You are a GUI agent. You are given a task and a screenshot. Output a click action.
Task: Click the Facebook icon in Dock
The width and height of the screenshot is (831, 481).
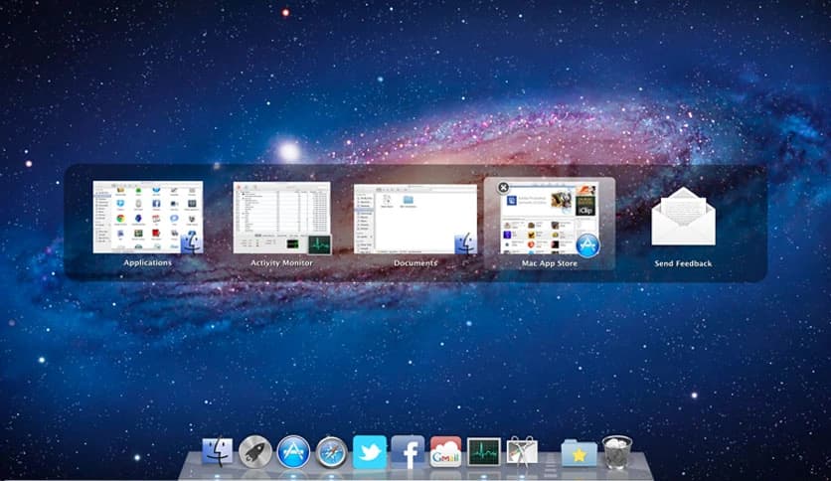click(x=408, y=452)
